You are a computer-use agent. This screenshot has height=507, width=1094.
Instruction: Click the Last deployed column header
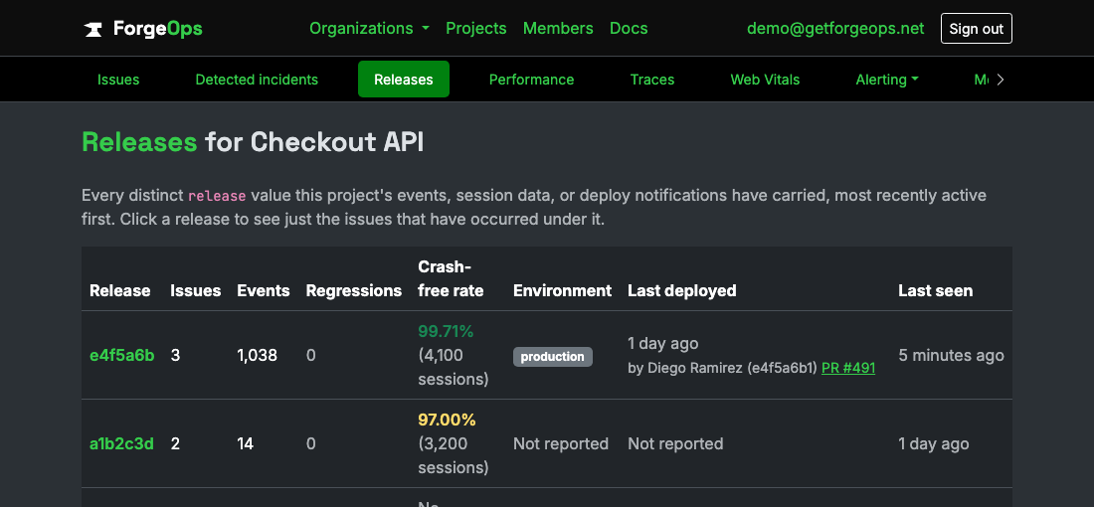tap(681, 291)
